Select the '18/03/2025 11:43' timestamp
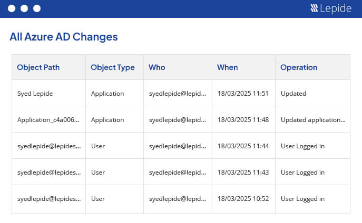 pyautogui.click(x=243, y=173)
